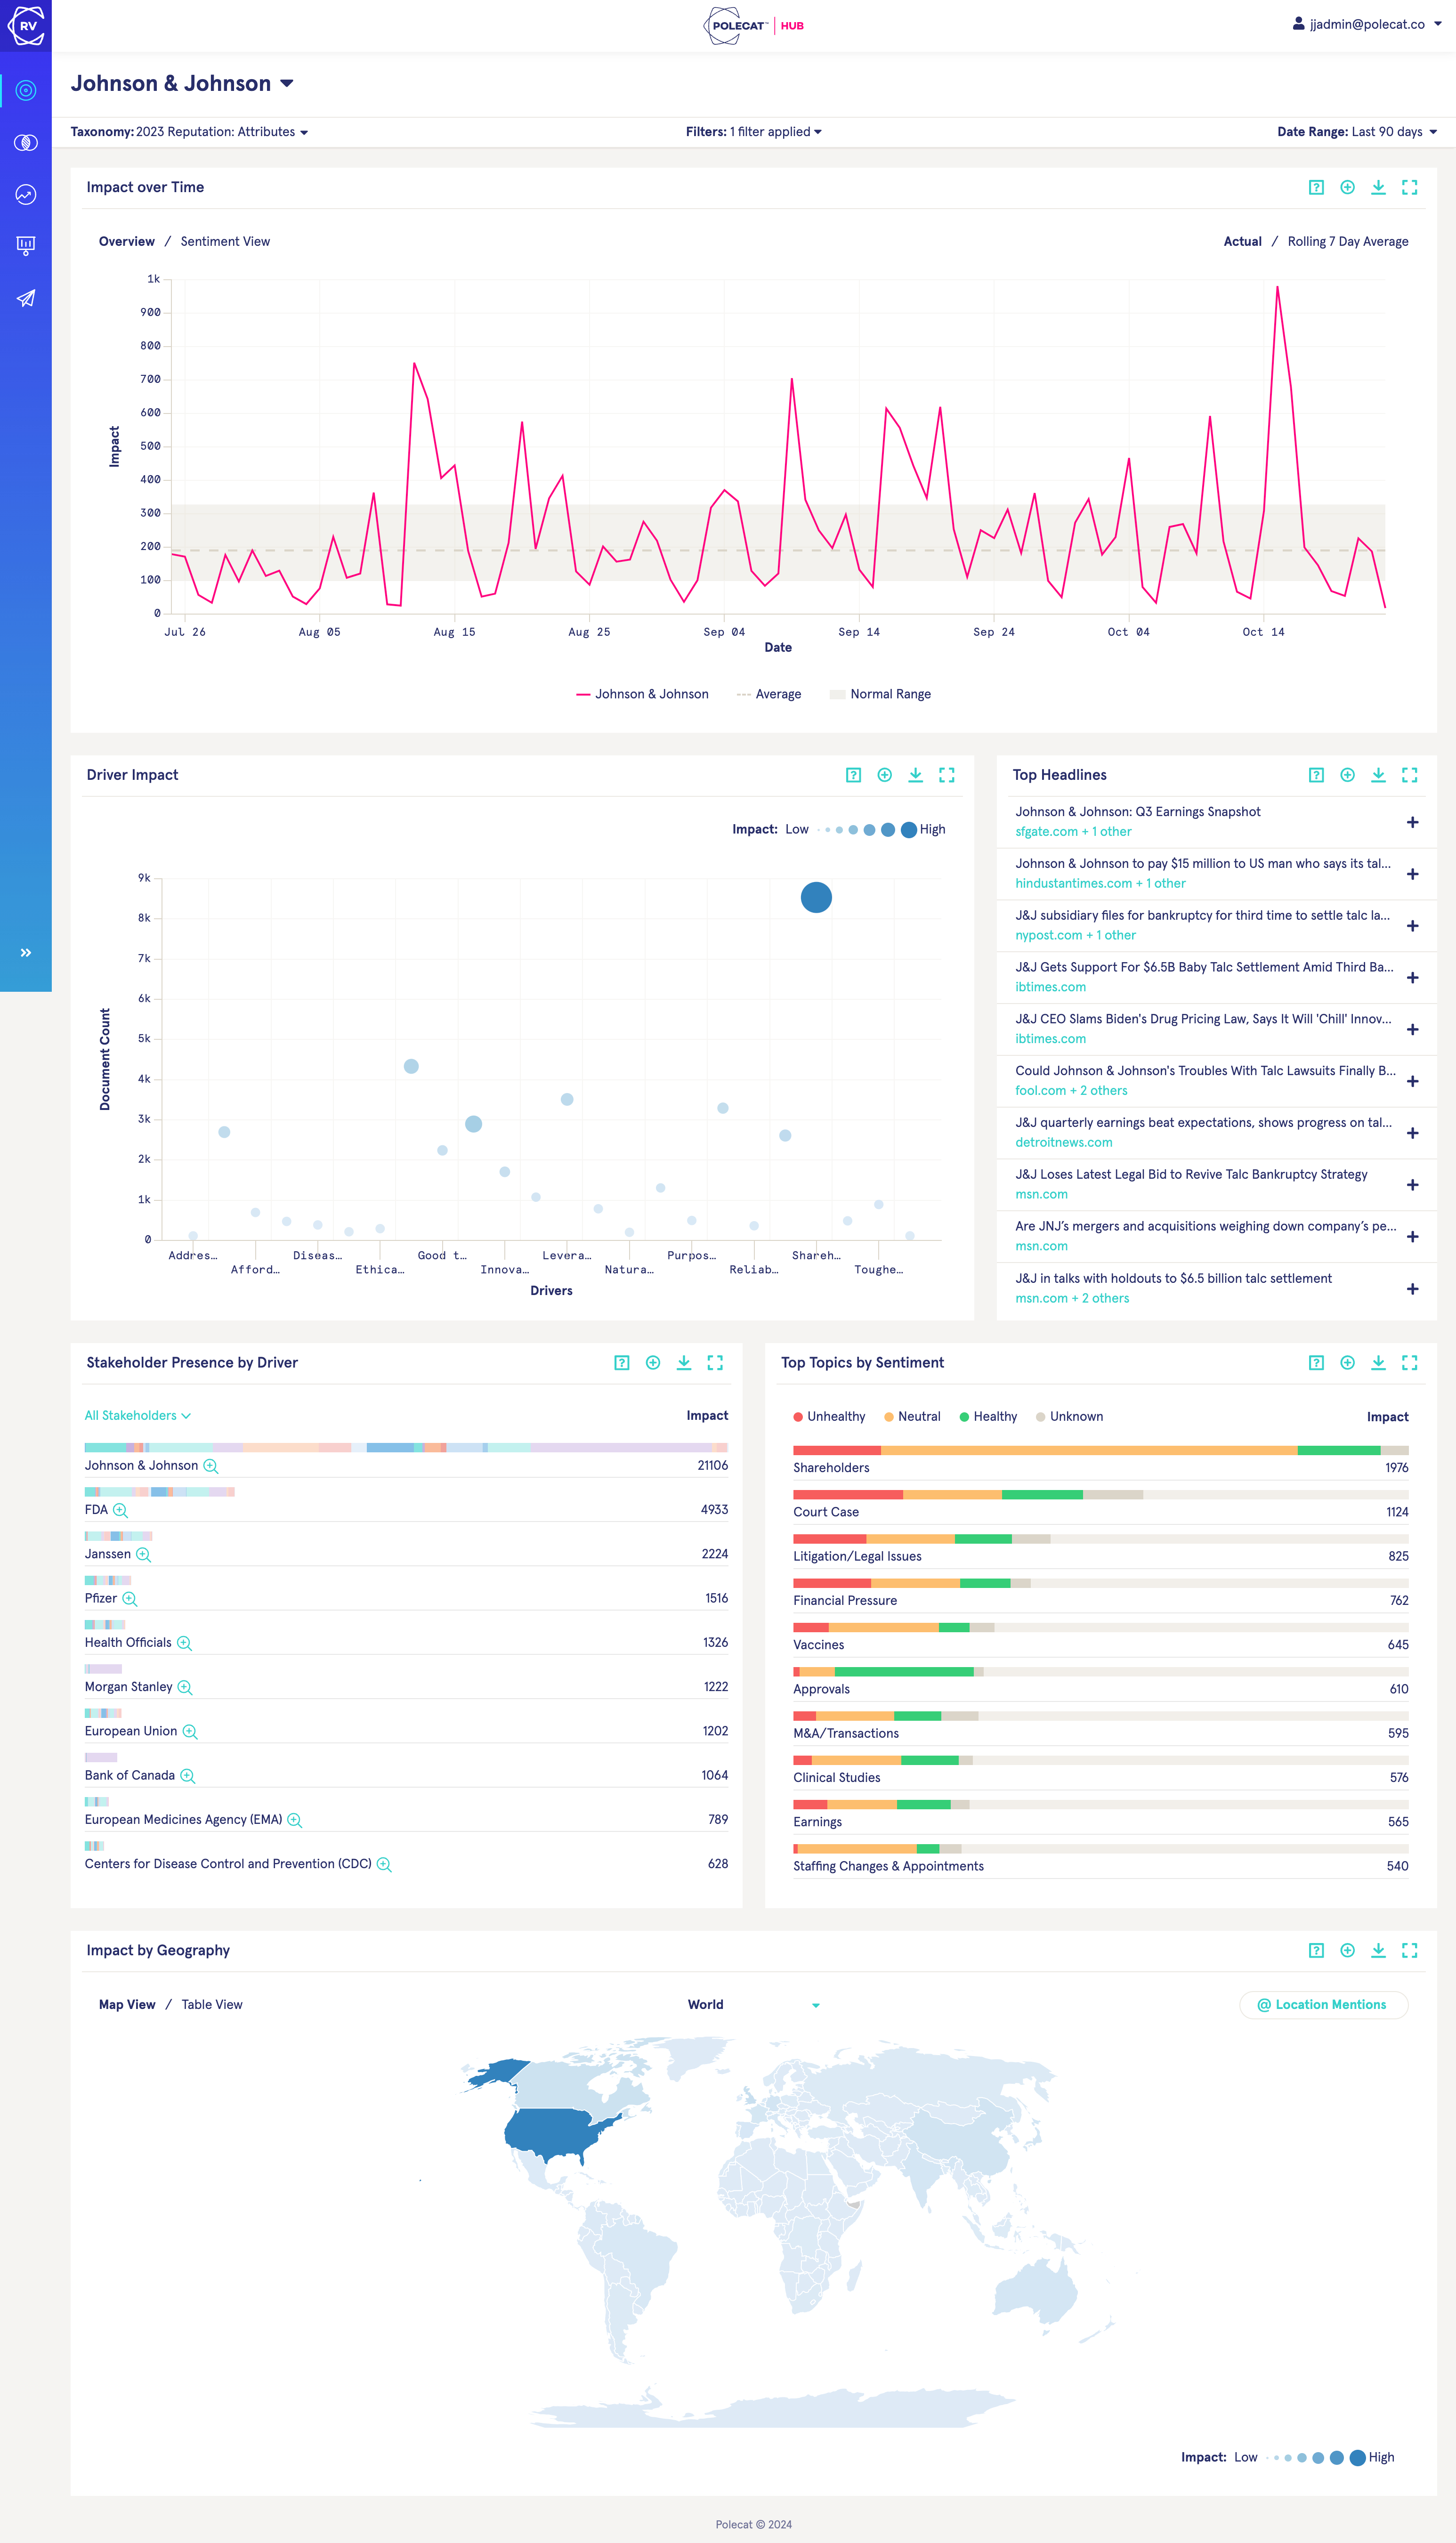The width and height of the screenshot is (1456, 2543).
Task: Click the Shareholders sentiment bar
Action: coord(1100,1450)
